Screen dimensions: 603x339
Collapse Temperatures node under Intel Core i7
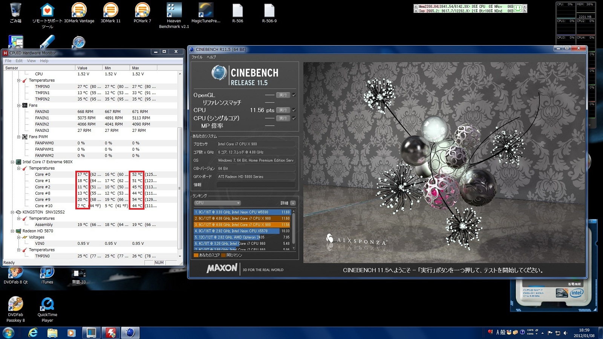coord(18,168)
